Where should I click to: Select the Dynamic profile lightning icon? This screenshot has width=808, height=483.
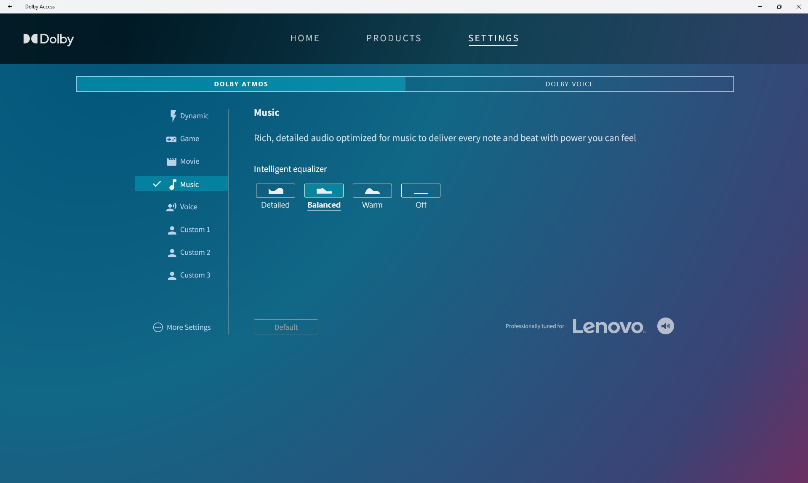(x=173, y=116)
